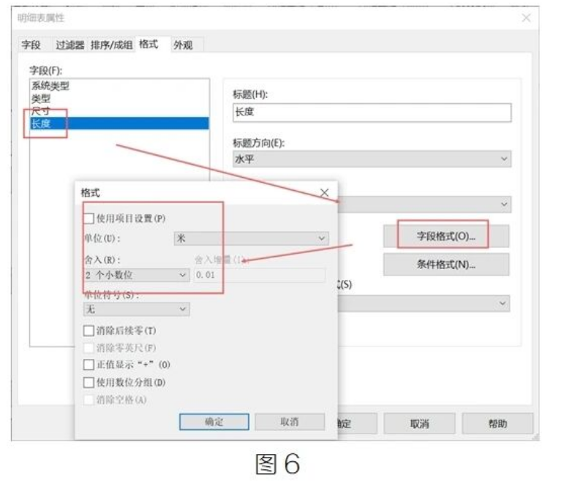
Task: Open the dropdown below 标题方向
Action: point(424,205)
